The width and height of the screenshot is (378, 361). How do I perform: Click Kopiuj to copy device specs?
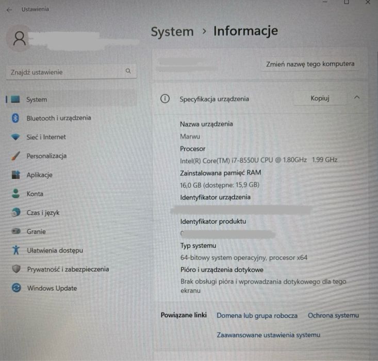(320, 98)
